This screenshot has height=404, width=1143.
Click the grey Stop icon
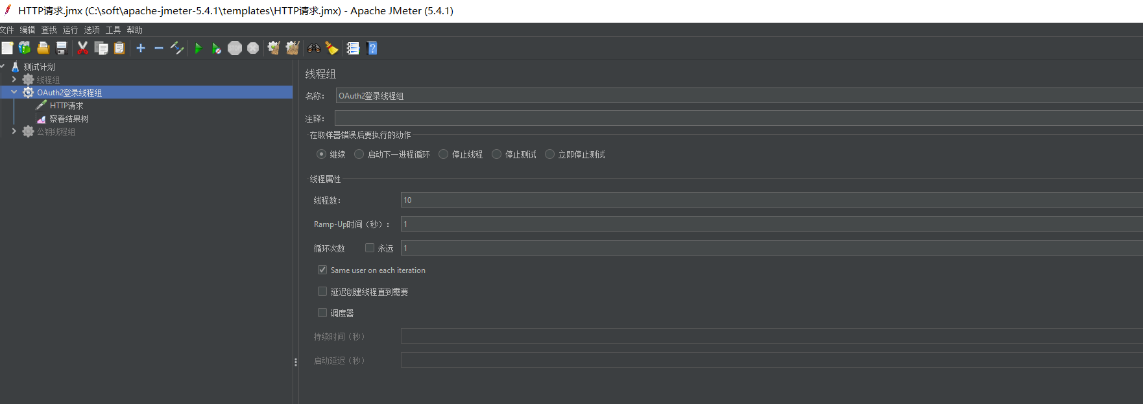[x=235, y=48]
